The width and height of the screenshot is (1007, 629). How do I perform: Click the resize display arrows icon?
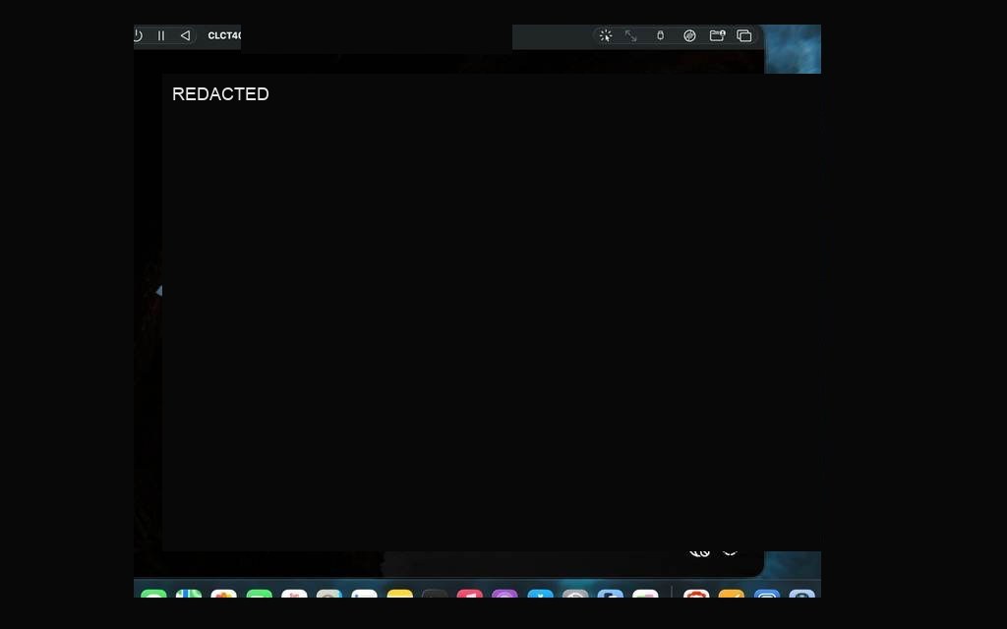pyautogui.click(x=631, y=36)
